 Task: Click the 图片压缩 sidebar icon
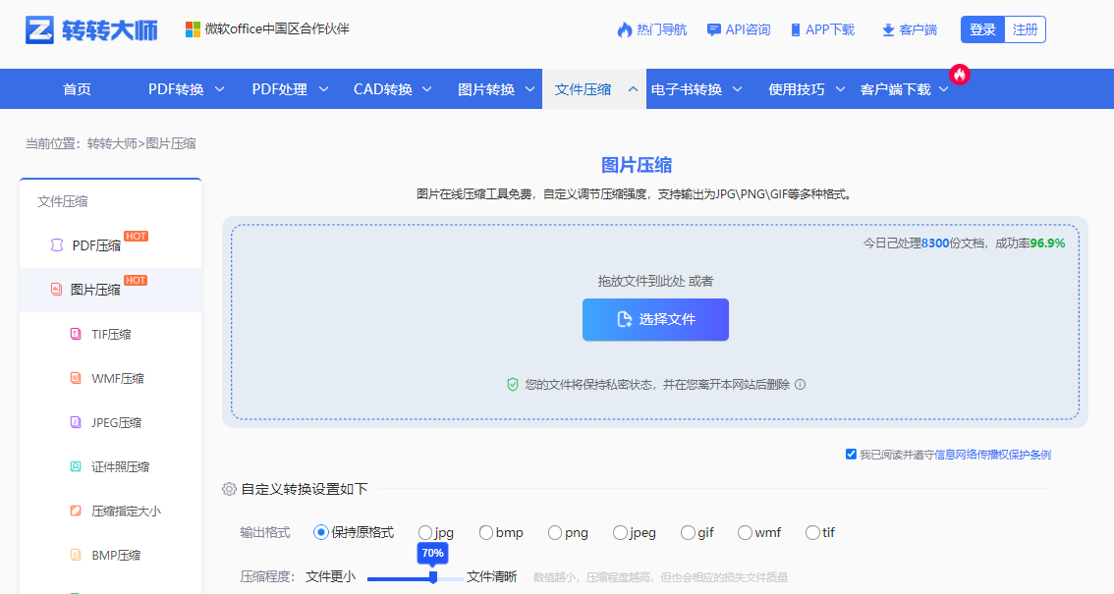(x=56, y=290)
